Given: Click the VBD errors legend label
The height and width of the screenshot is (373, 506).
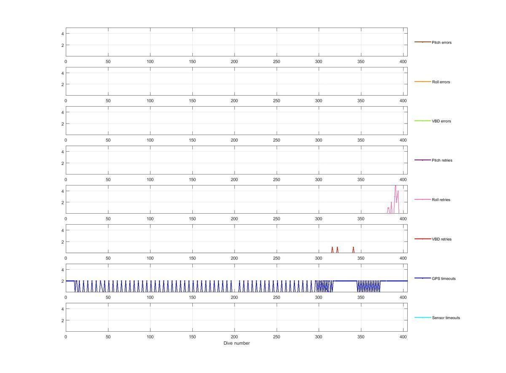Looking at the screenshot, I should coord(441,121).
